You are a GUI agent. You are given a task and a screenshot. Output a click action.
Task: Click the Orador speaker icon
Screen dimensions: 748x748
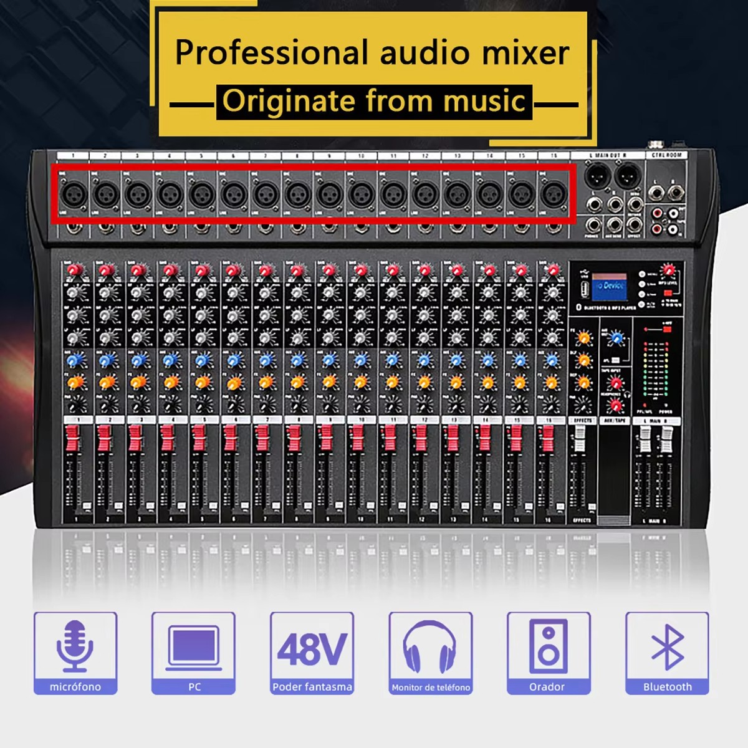tap(549, 653)
